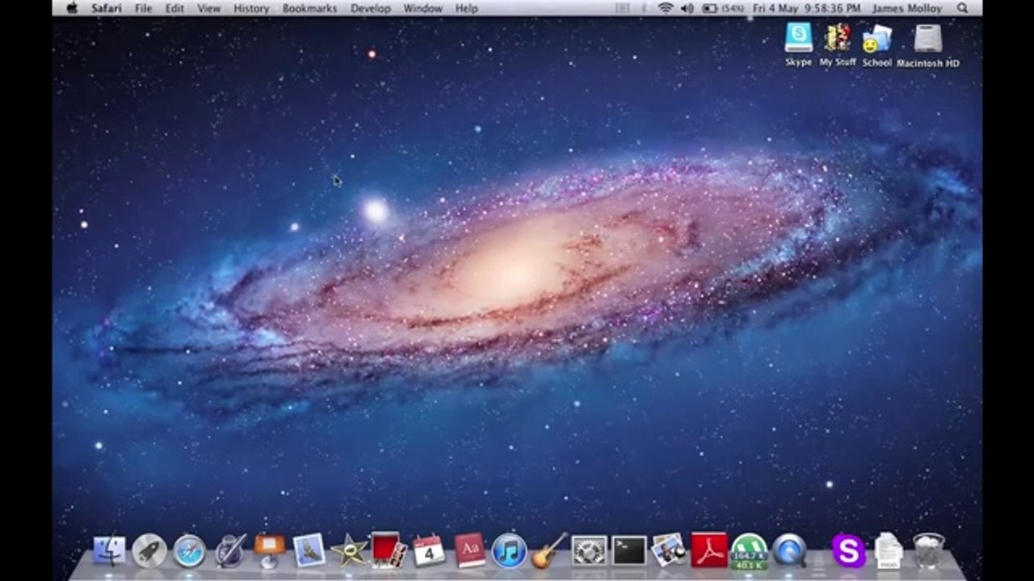Open Mail stamp icon in Dock
The width and height of the screenshot is (1034, 581).
[x=309, y=550]
